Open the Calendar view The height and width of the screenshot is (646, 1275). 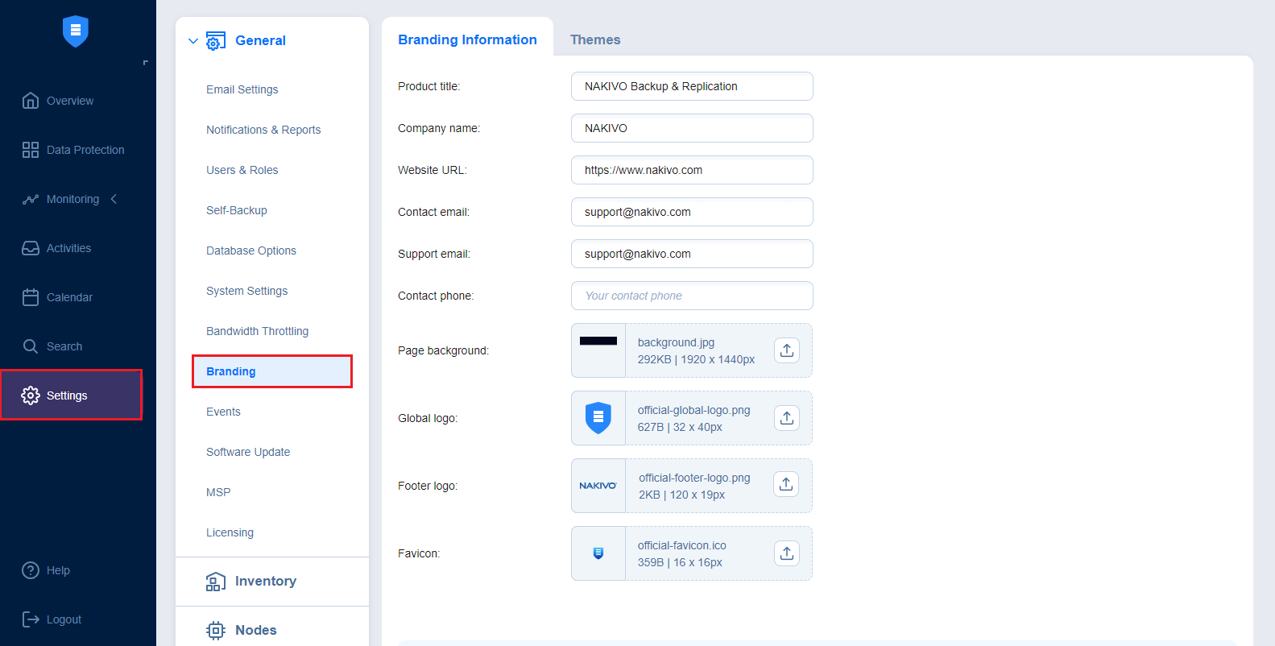click(x=69, y=297)
